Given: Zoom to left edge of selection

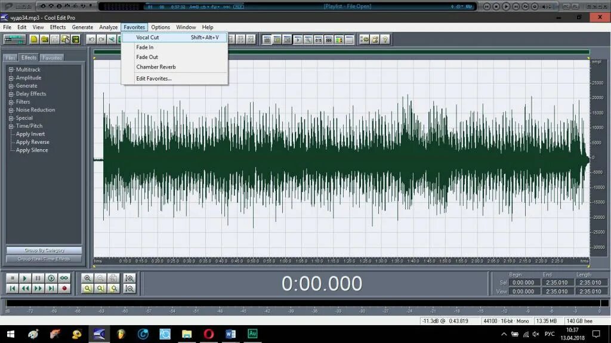Looking at the screenshot, I should click(x=100, y=289).
